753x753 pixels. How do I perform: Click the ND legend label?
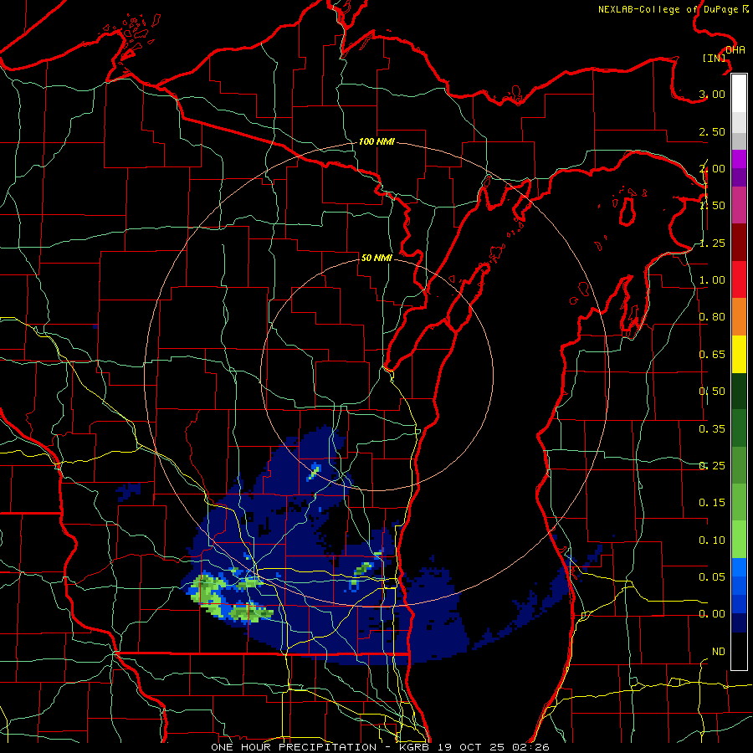tap(719, 652)
